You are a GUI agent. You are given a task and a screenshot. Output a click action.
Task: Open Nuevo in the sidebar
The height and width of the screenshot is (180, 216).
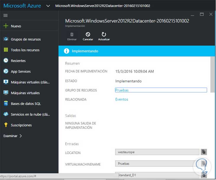click(16, 26)
